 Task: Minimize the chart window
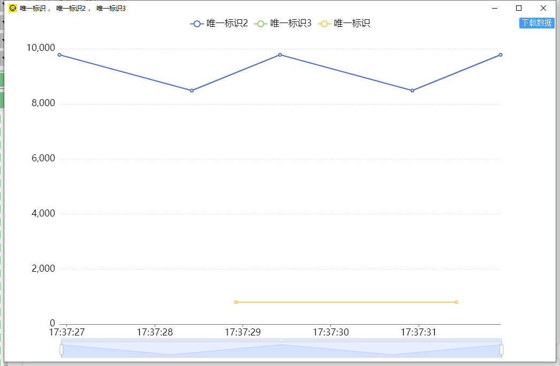[x=494, y=8]
